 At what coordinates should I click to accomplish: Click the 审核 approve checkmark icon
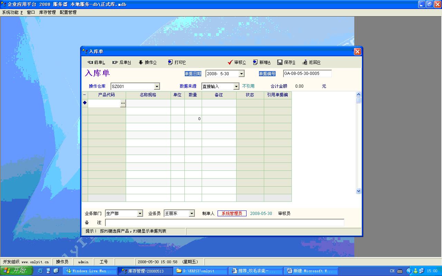coord(230,62)
